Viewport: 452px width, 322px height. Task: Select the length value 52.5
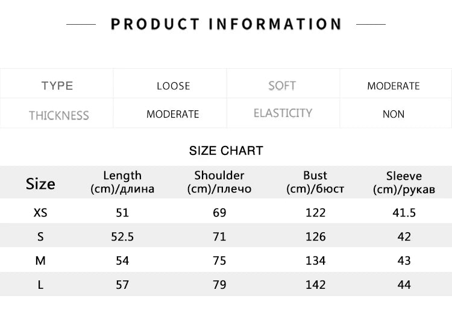point(122,236)
